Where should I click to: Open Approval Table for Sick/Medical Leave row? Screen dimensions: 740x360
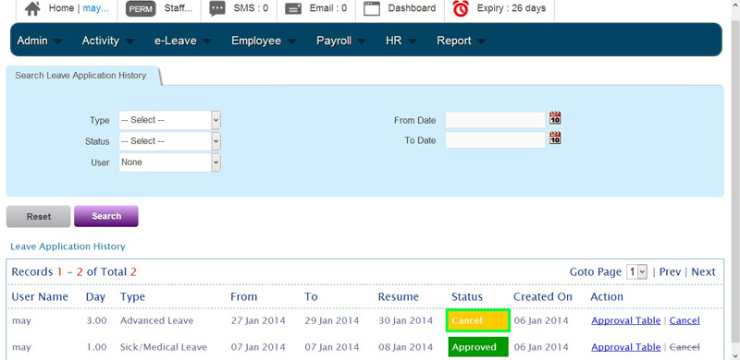[626, 347]
